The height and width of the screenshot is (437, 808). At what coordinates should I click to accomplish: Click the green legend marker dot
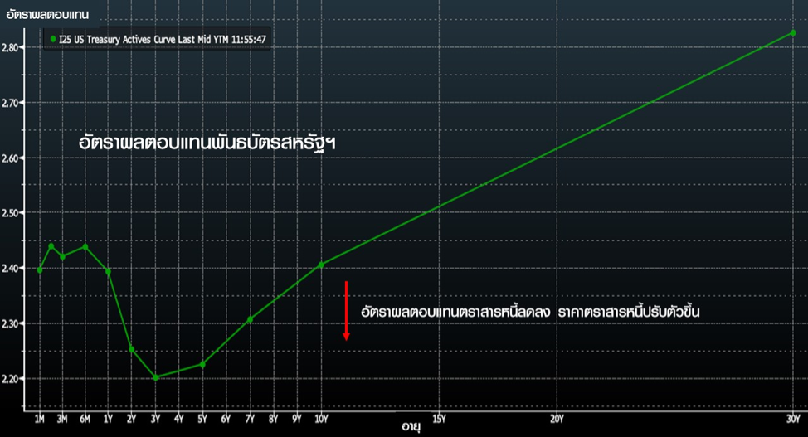pyautogui.click(x=54, y=39)
